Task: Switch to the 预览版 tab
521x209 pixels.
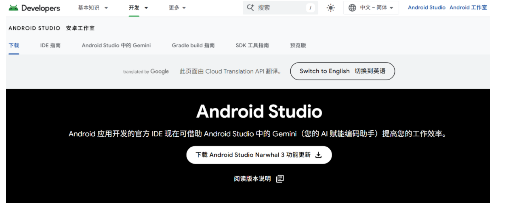Action: tap(298, 45)
